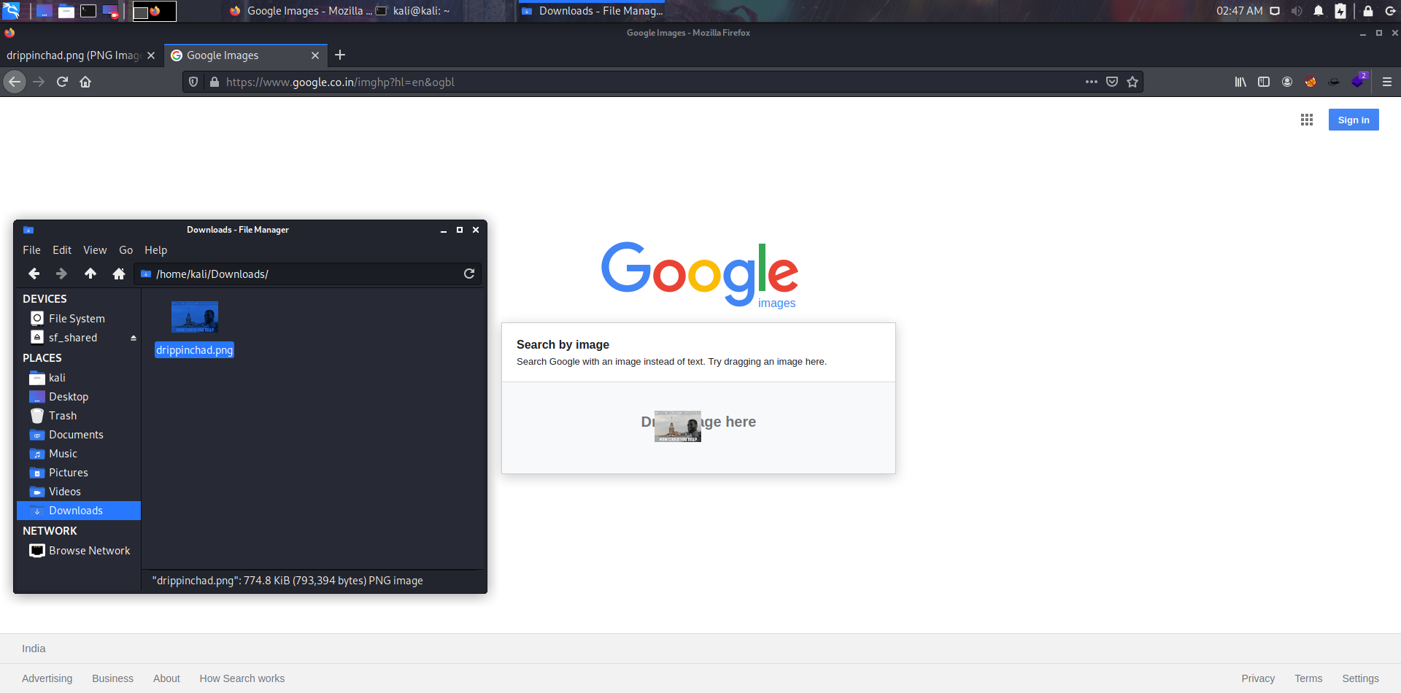Viewport: 1401px width, 693px height.
Task: Reload the Google Images page
Action: click(x=62, y=82)
